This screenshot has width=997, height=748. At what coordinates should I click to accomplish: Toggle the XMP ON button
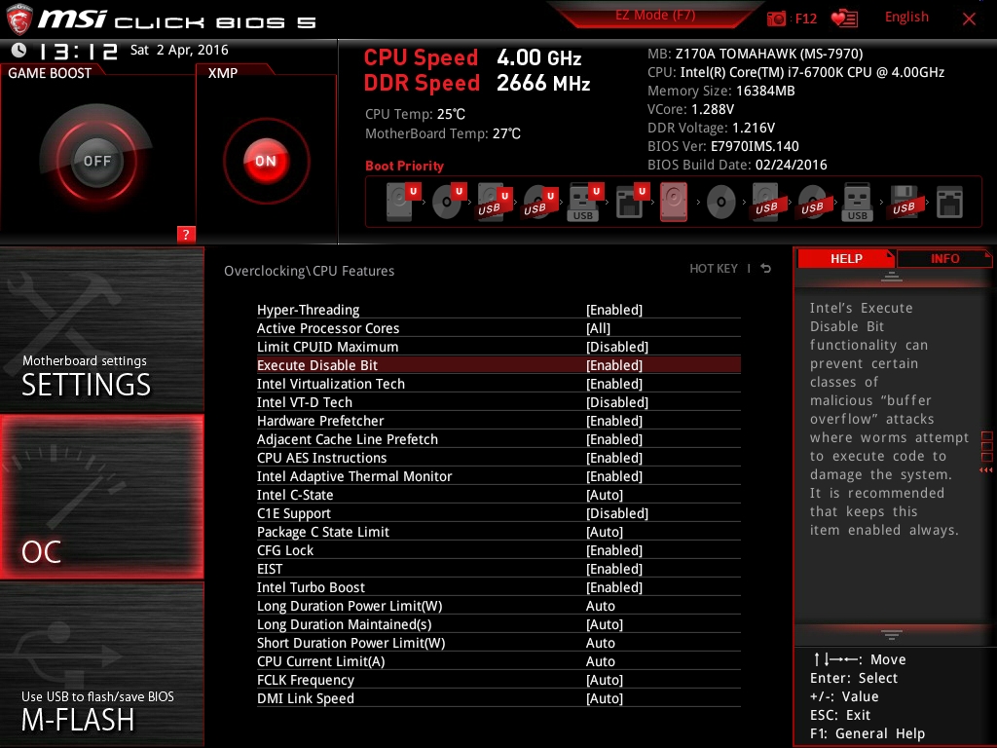[266, 161]
